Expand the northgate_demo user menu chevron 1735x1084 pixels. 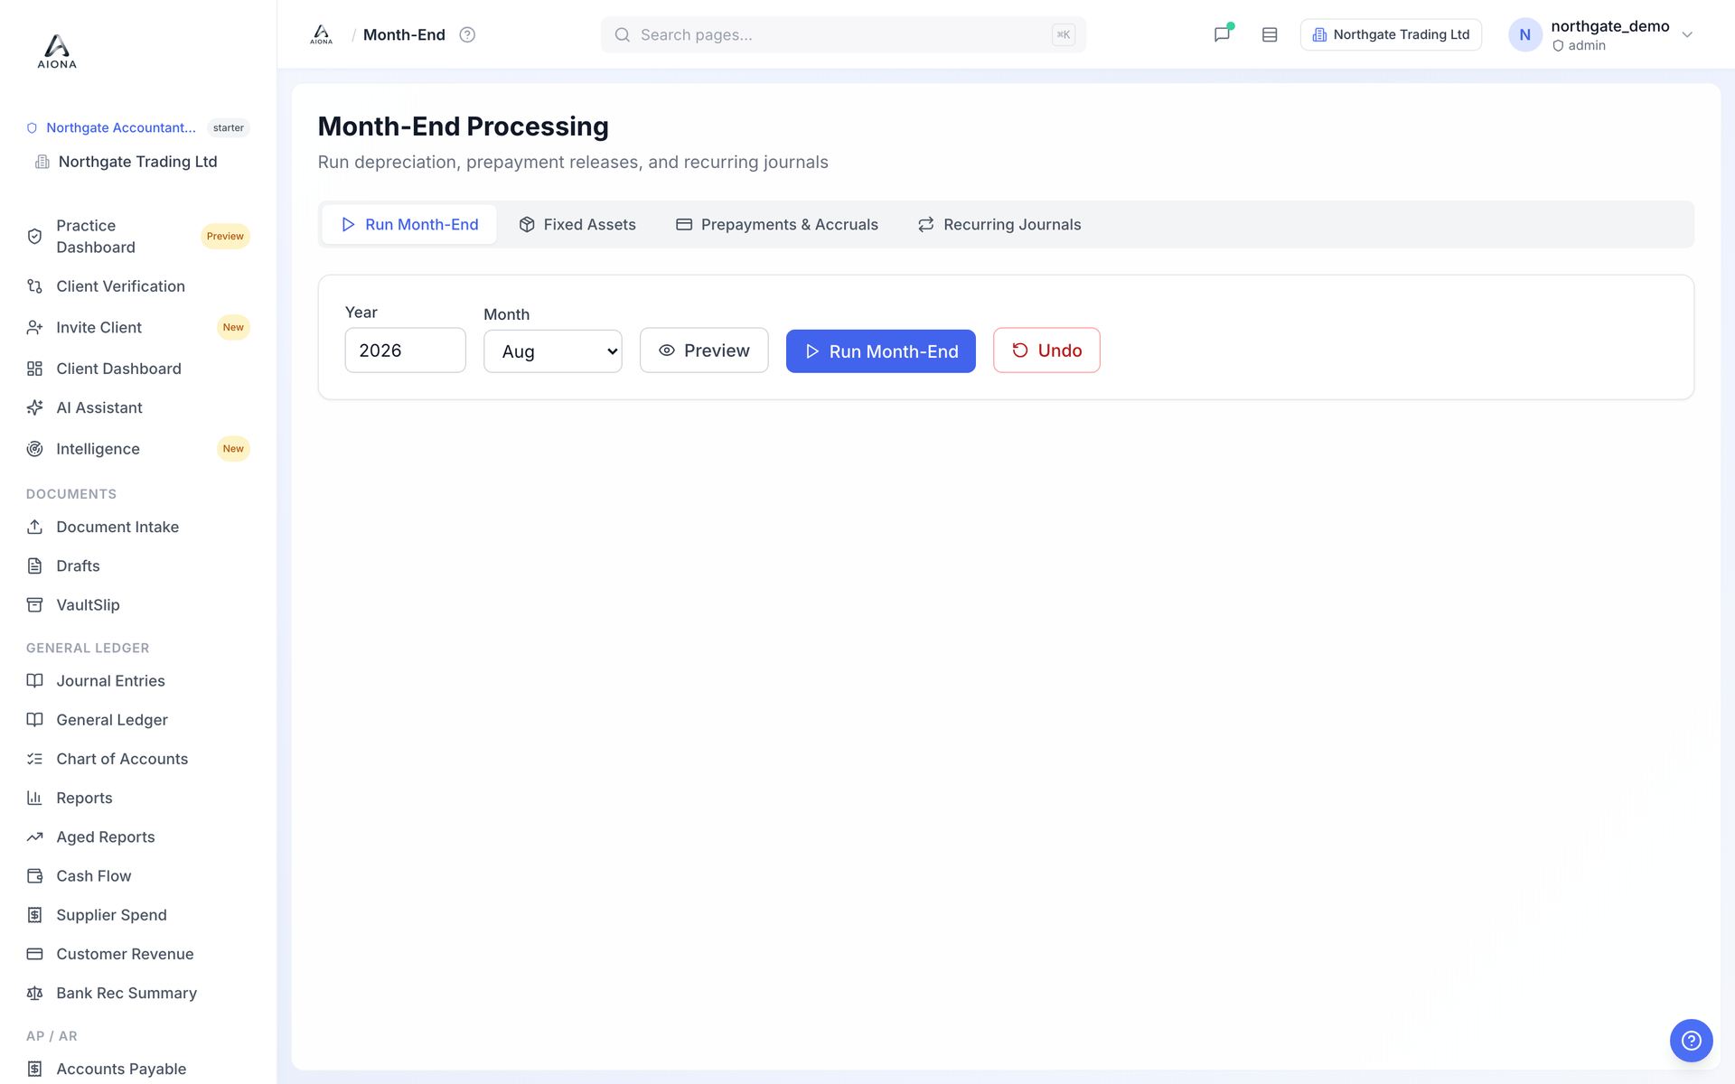pos(1686,34)
